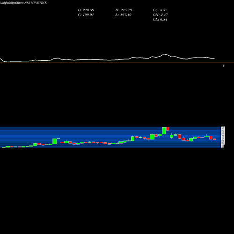Click the peak of the white indicator line
234x234 pixels.
[x=164, y=54]
